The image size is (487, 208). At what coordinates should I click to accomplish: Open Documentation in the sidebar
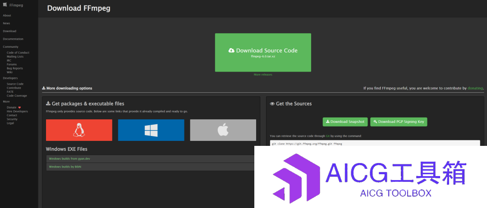pyautogui.click(x=13, y=39)
